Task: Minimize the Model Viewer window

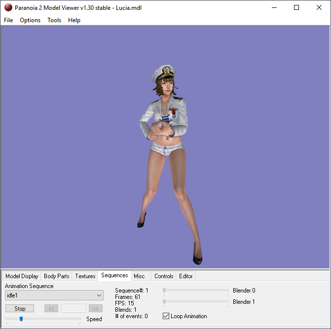Action: tap(274, 7)
